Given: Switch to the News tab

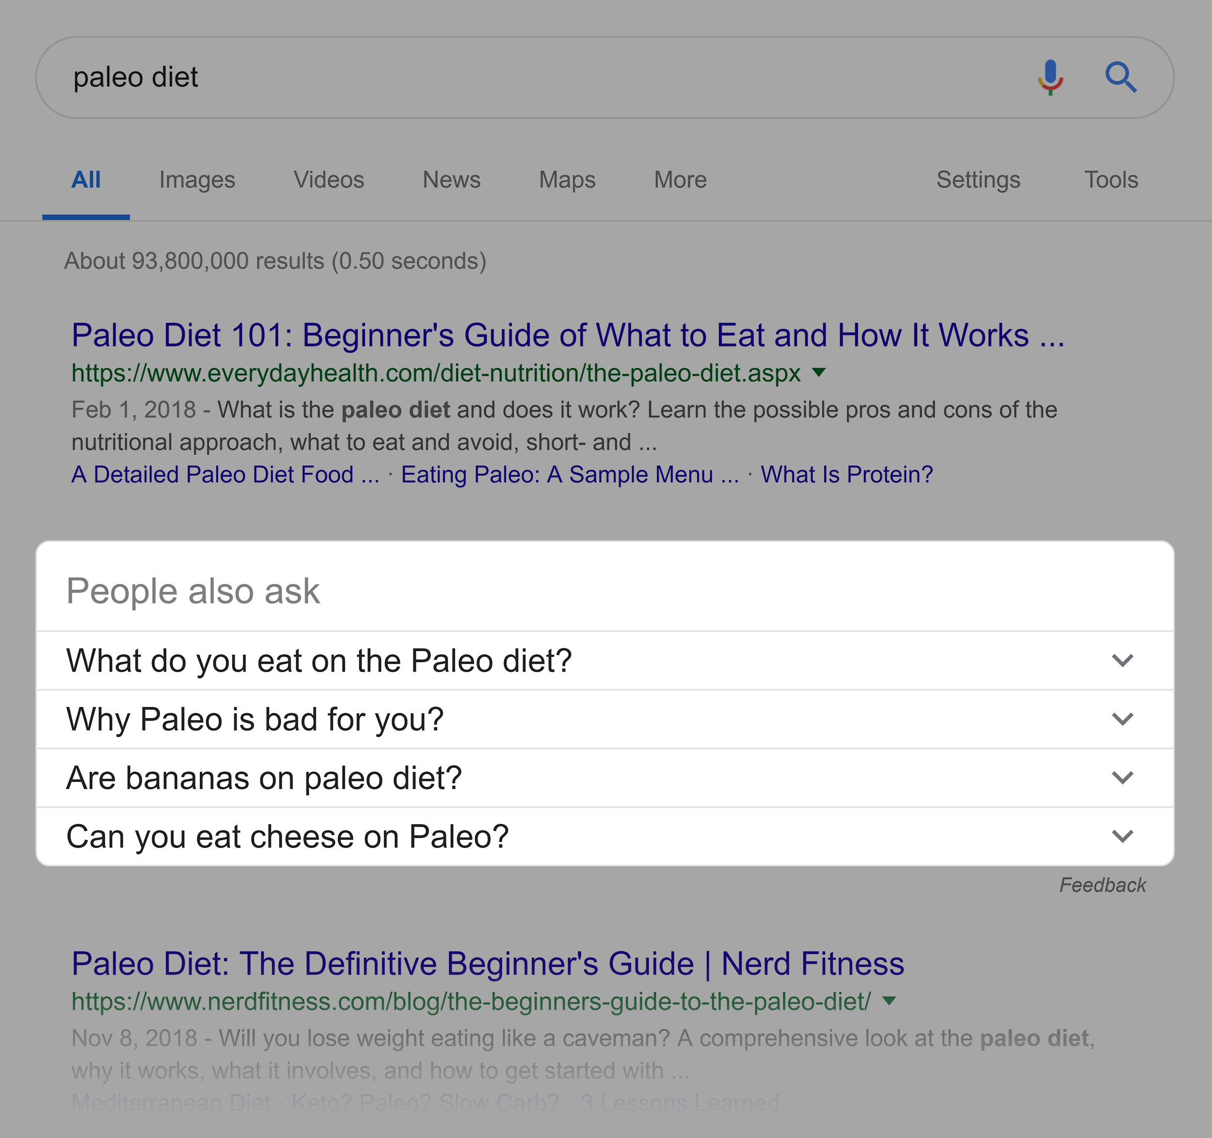Looking at the screenshot, I should coord(452,180).
